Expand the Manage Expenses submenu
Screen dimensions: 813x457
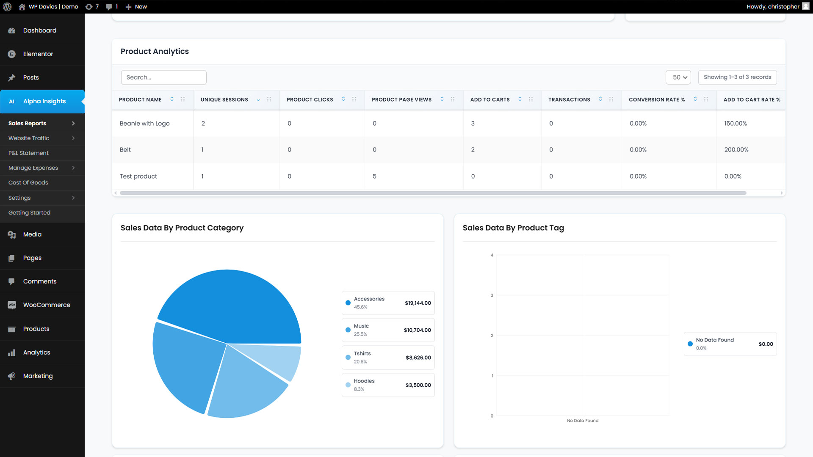pos(73,168)
